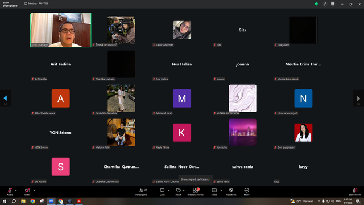Select Gita's participant tile name
Screen dimensions: 364x205
pyautogui.click(x=242, y=30)
